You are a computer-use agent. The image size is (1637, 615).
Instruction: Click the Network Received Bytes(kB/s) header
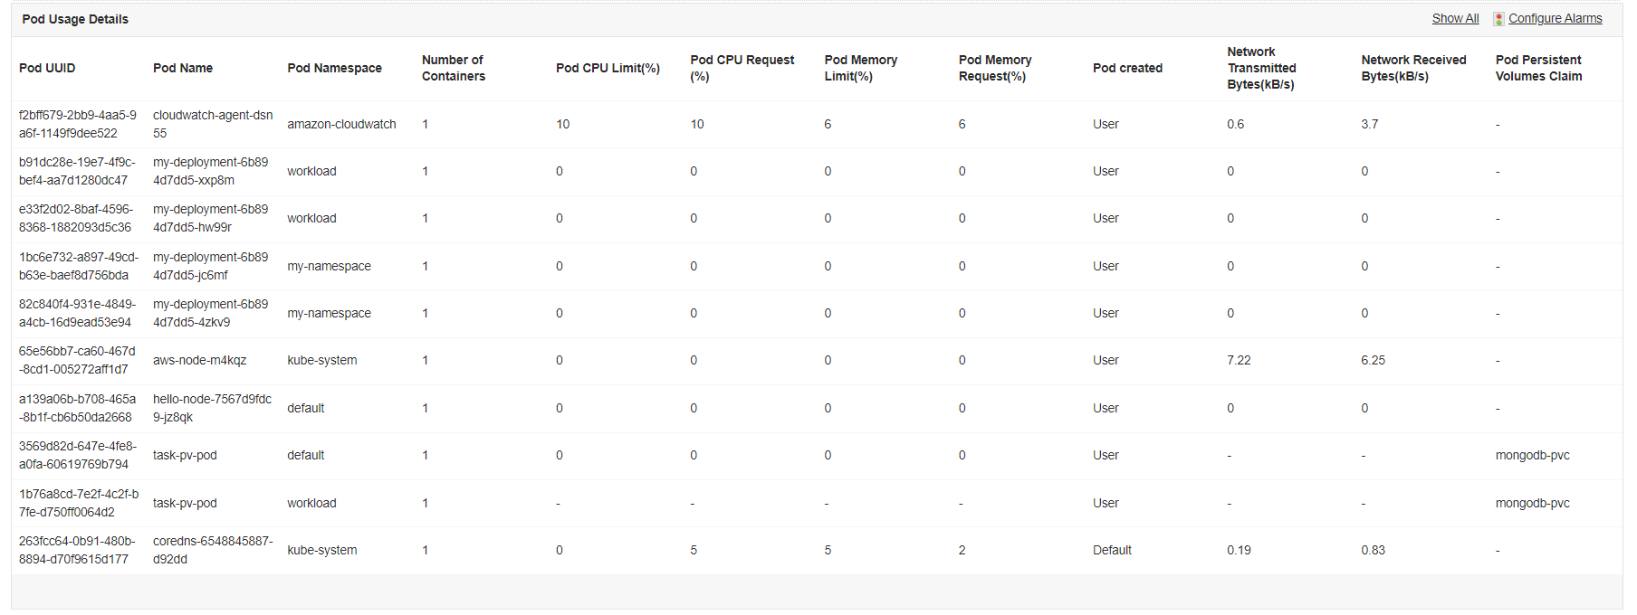1413,68
